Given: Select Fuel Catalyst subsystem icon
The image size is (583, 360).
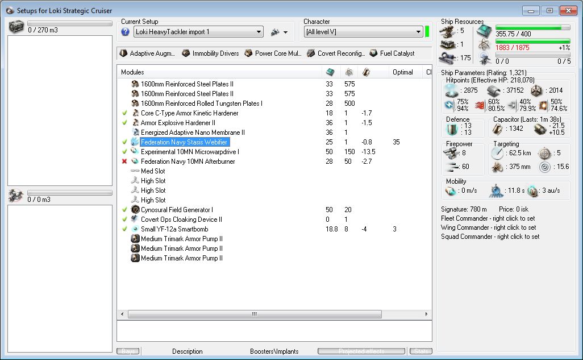Looking at the screenshot, I should (373, 53).
